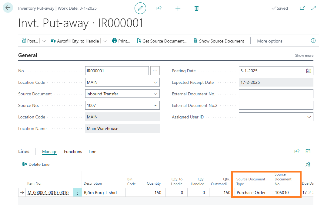Open the Posting Date calendar picker
The height and width of the screenshot is (205, 324).
click(x=309, y=71)
